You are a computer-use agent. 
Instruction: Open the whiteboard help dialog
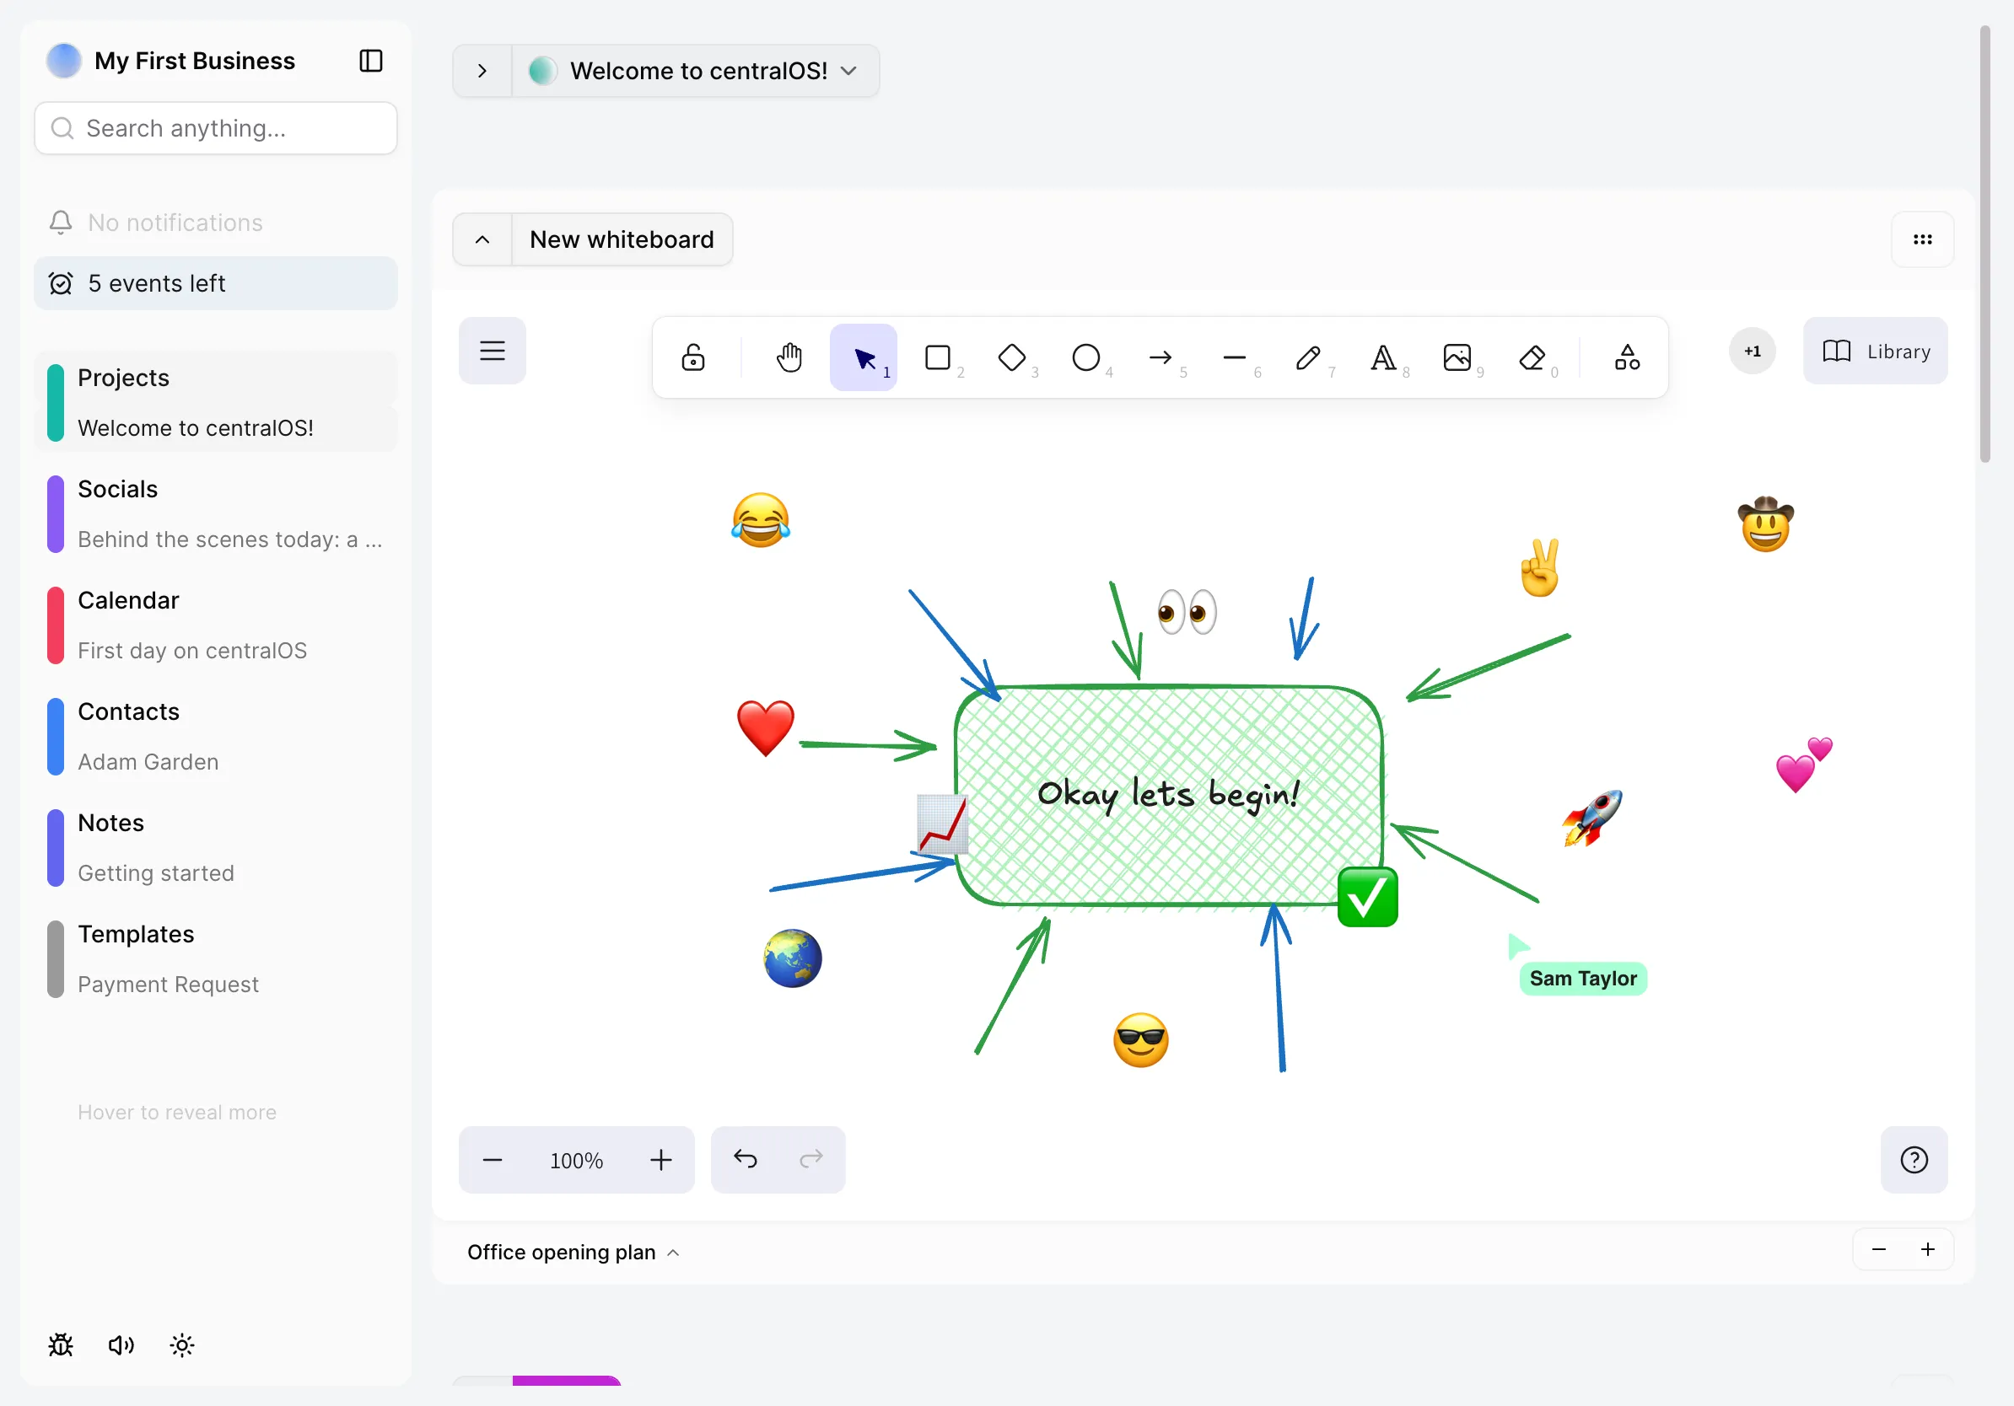[x=1914, y=1160]
